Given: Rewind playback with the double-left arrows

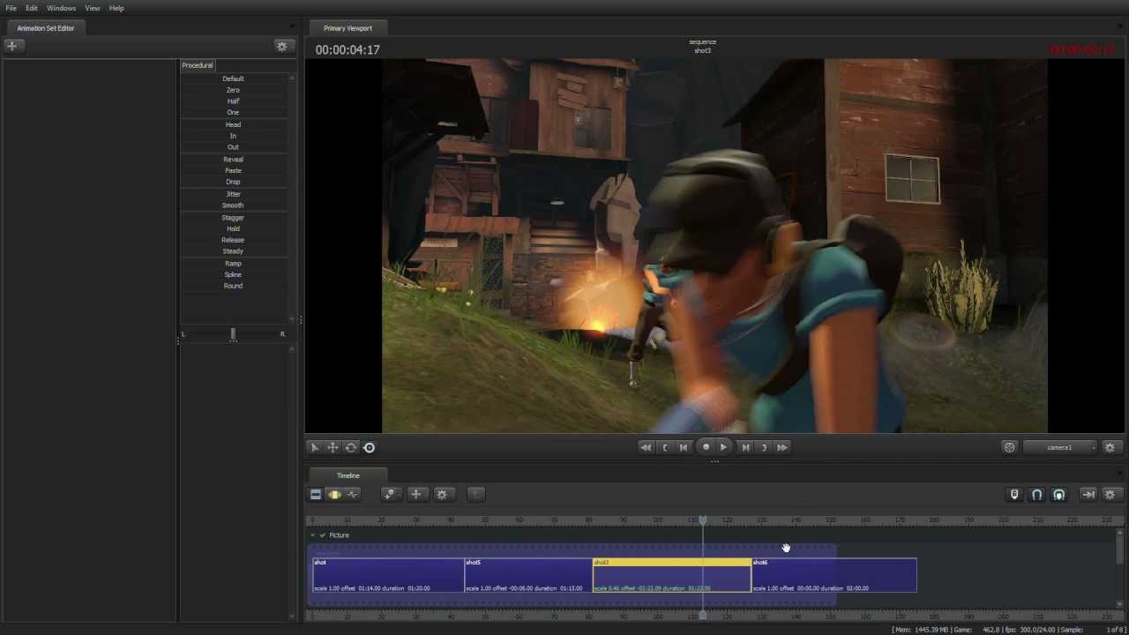Looking at the screenshot, I should click(646, 447).
